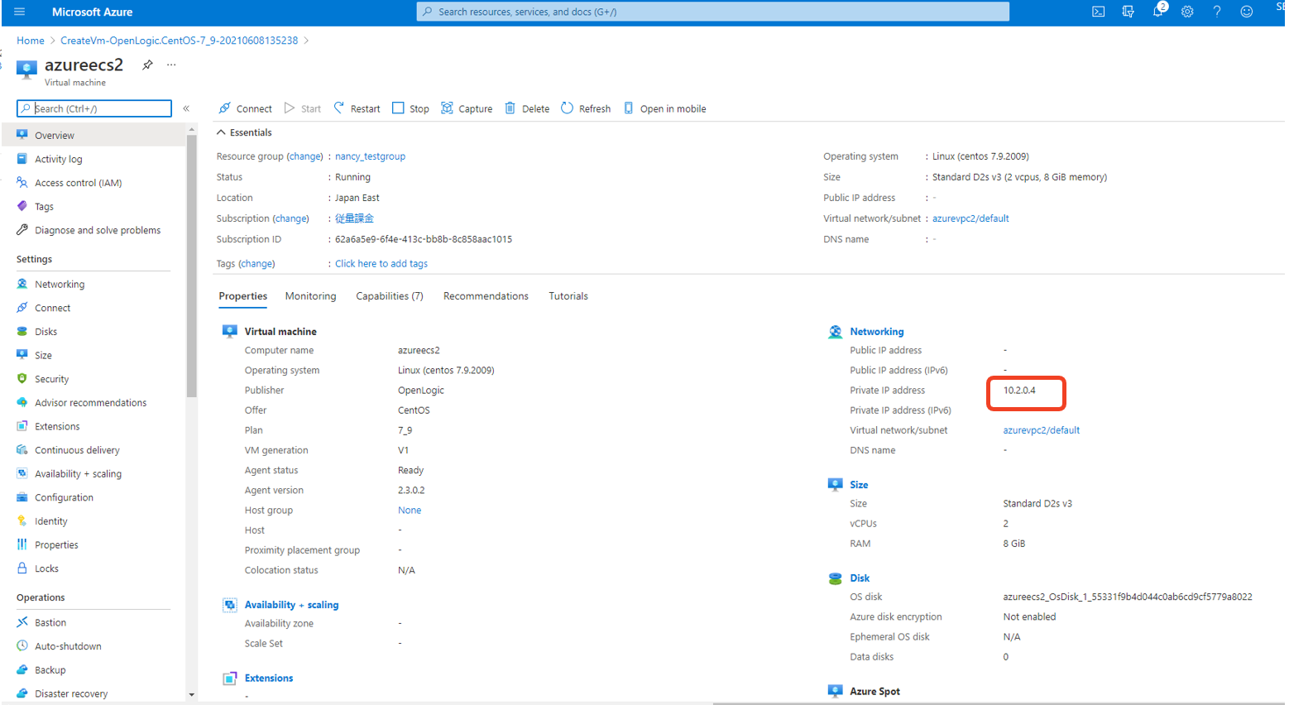Open the notifications bell

1158,12
